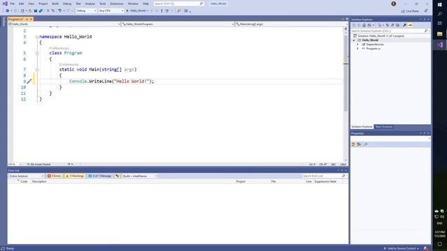Sort Error List by Project column
Viewport: 447px width, 251px height.
(240, 181)
